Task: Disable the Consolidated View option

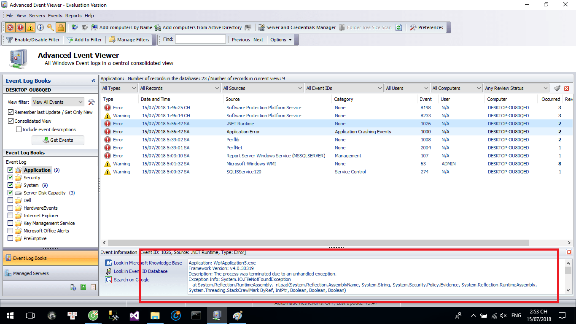Action: [x=10, y=121]
